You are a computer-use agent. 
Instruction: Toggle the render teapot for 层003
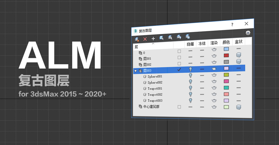coord(214,69)
